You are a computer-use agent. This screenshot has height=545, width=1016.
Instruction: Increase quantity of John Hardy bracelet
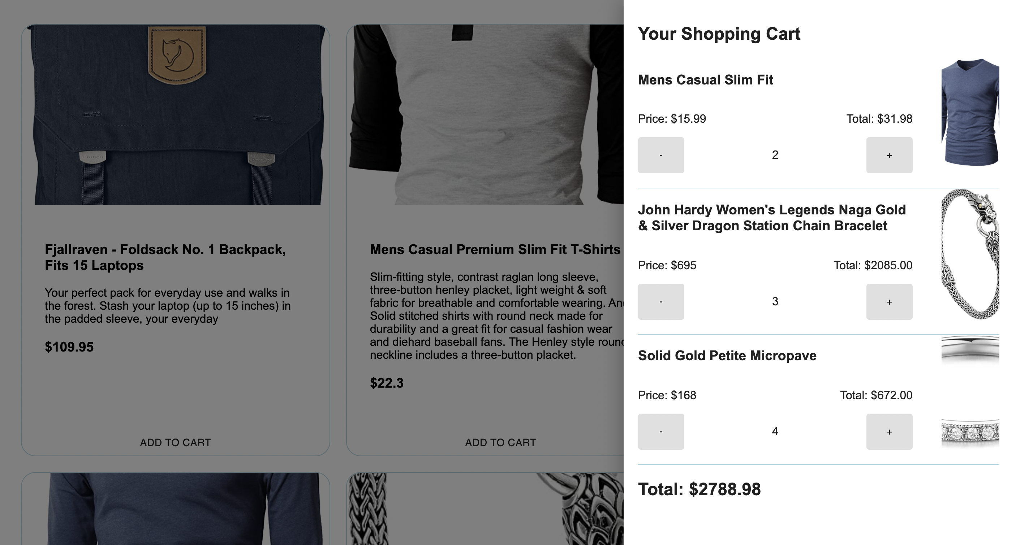(x=889, y=301)
